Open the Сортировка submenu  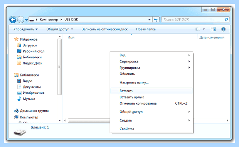coord(151,61)
